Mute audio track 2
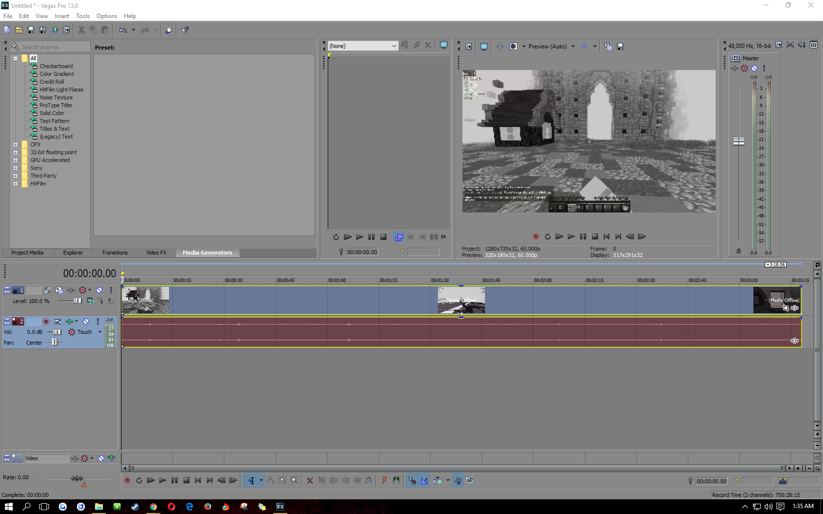Image resolution: width=823 pixels, height=514 pixels. tap(86, 321)
